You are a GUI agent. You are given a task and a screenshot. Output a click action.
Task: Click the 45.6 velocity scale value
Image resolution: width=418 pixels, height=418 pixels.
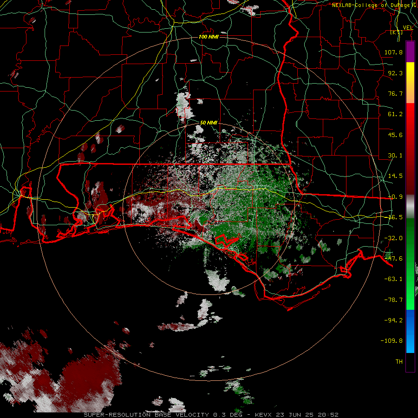point(395,135)
